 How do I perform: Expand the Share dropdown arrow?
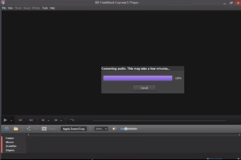35,129
